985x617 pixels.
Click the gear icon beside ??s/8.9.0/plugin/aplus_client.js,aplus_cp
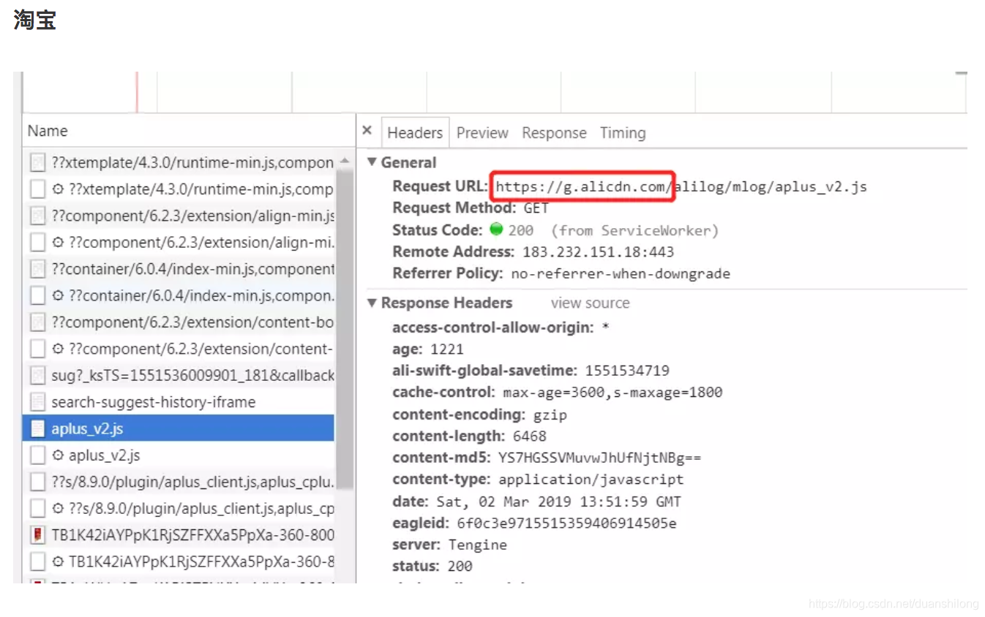click(58, 508)
